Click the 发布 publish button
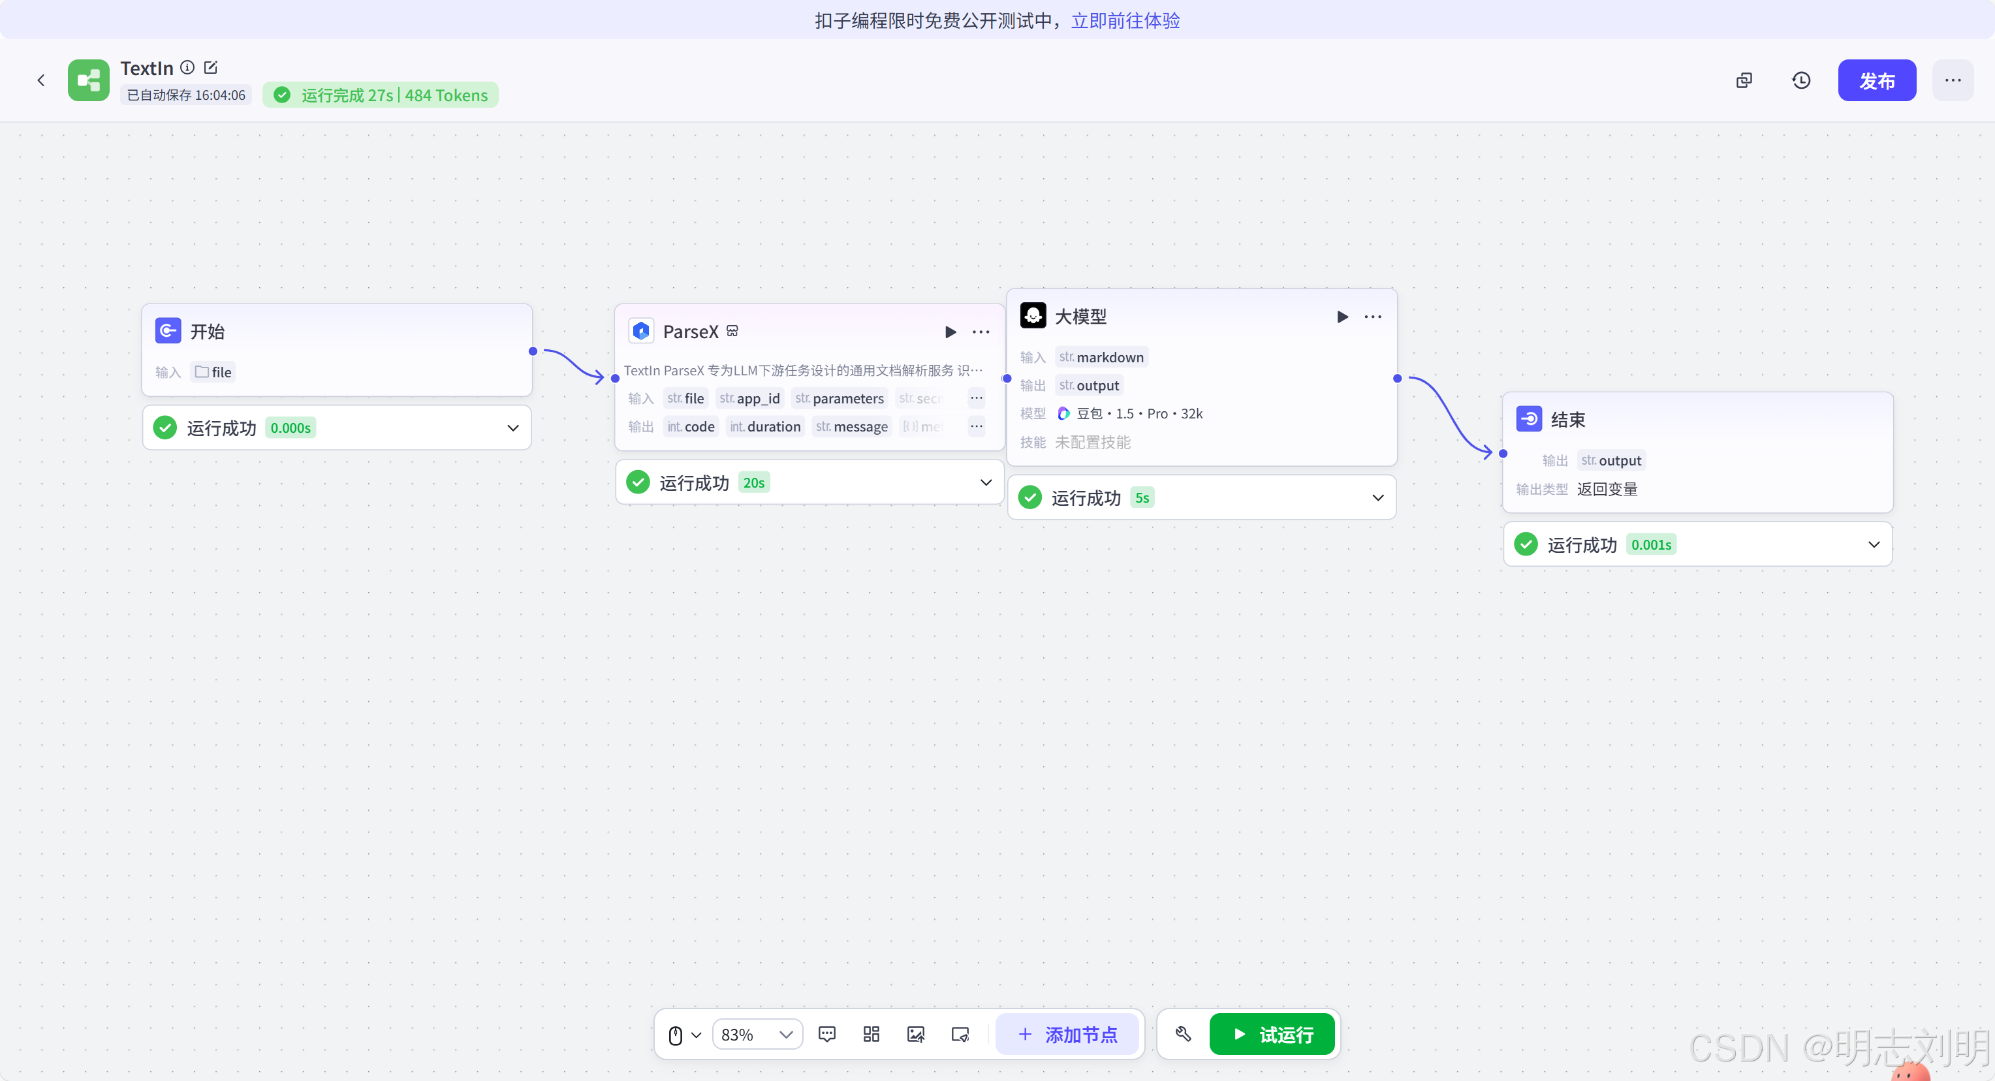 1876,80
